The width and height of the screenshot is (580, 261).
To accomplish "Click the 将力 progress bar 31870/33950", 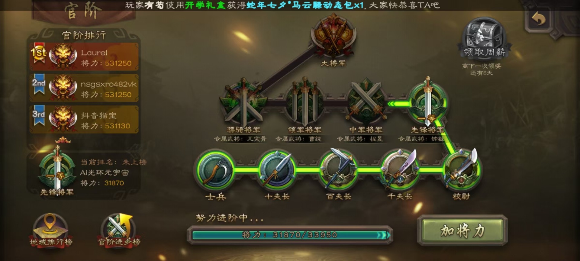I will click(x=290, y=235).
